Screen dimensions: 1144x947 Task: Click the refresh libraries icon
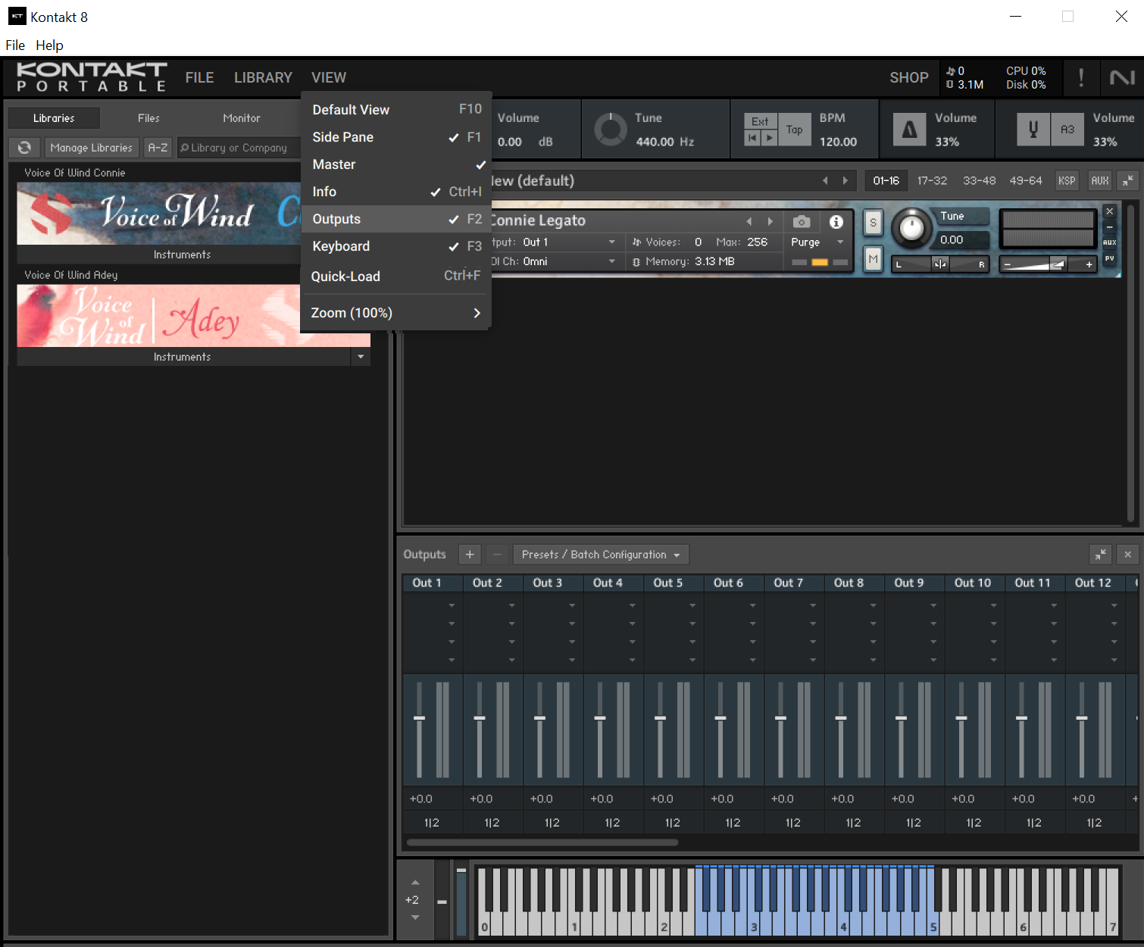pos(24,148)
